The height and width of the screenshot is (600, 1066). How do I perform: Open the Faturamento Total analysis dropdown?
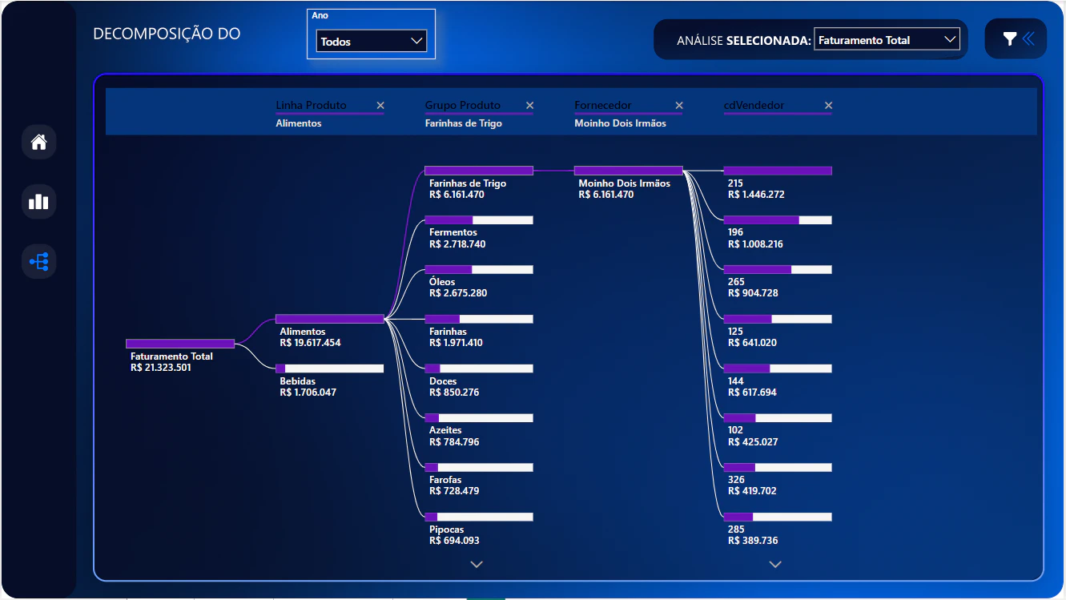[887, 39]
